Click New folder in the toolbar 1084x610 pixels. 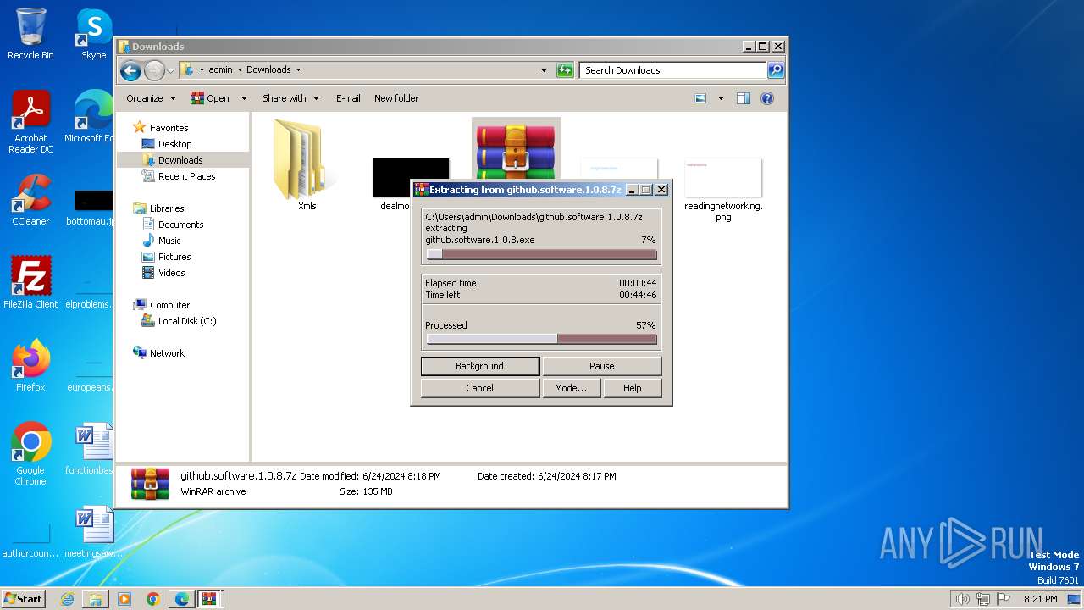(396, 98)
